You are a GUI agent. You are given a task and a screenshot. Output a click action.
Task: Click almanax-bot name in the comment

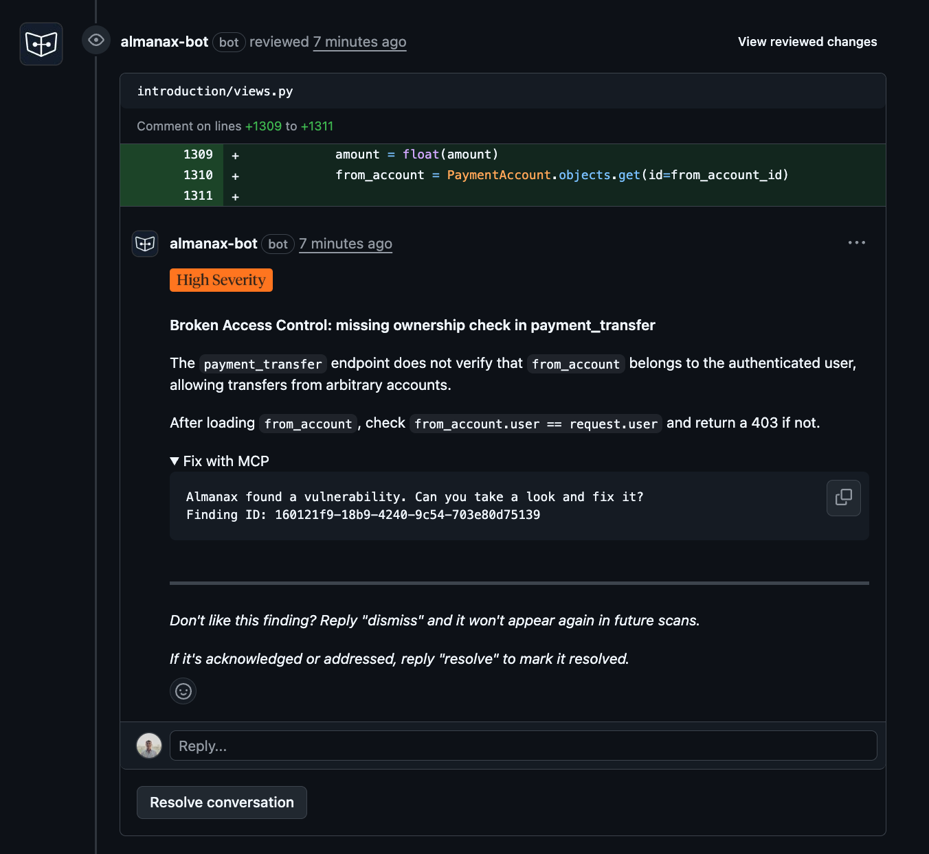(213, 244)
